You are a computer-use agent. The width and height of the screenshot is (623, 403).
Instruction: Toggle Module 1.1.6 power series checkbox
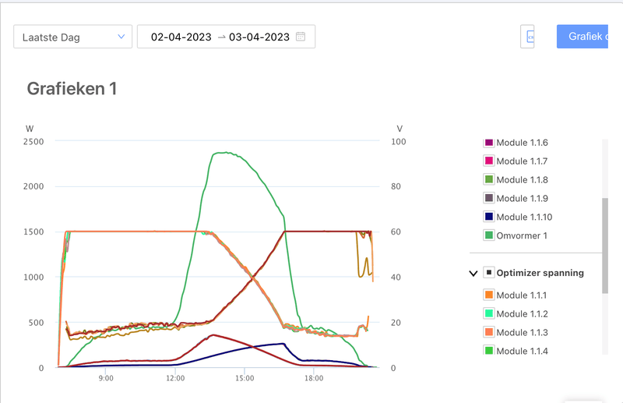click(x=489, y=143)
